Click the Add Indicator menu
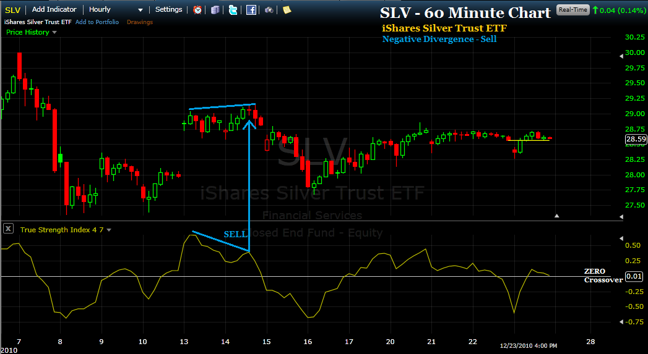 pos(54,9)
